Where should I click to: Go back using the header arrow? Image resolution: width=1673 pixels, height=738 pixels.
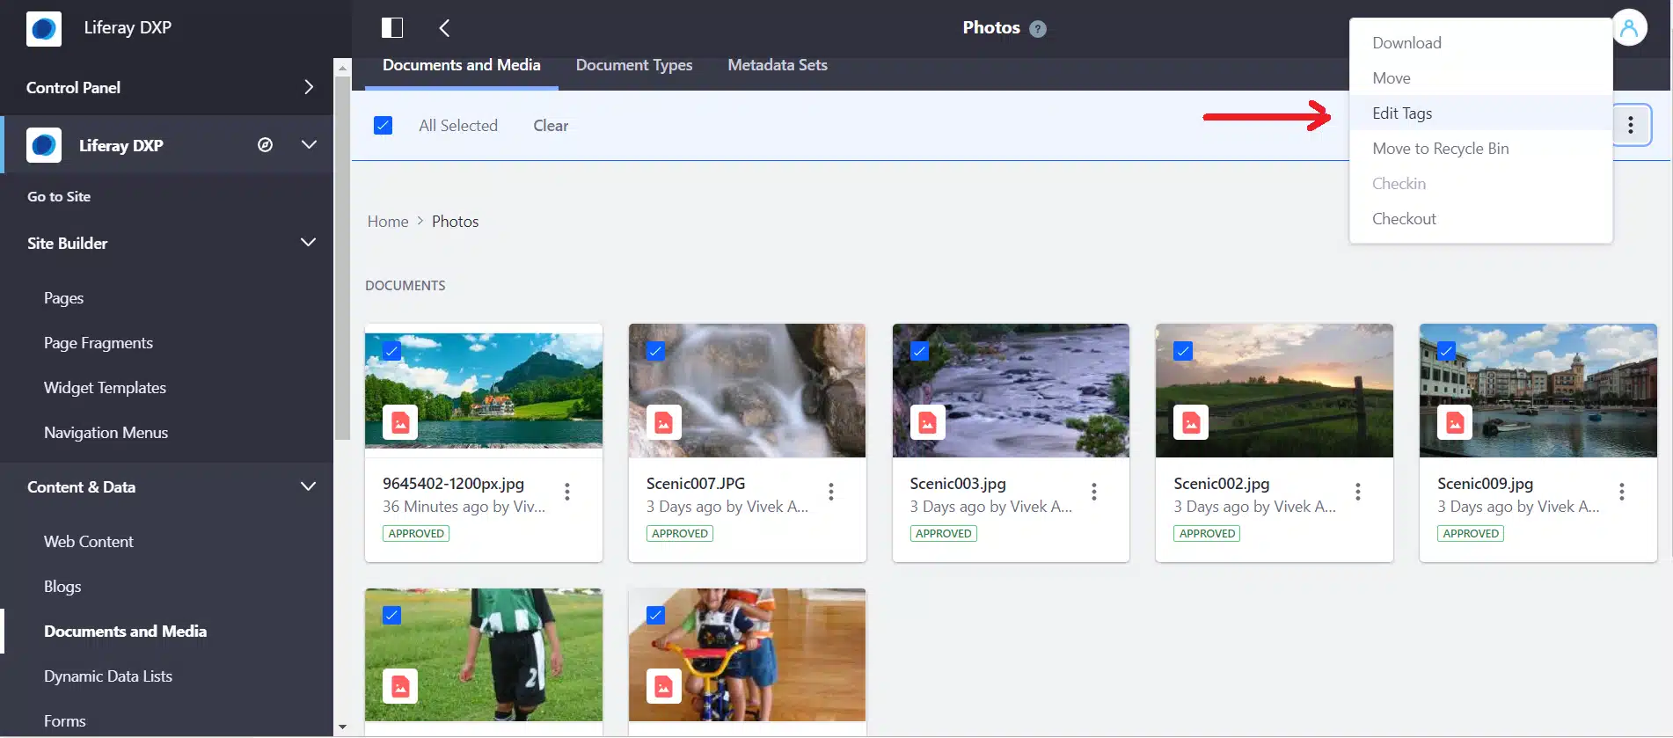(x=444, y=28)
